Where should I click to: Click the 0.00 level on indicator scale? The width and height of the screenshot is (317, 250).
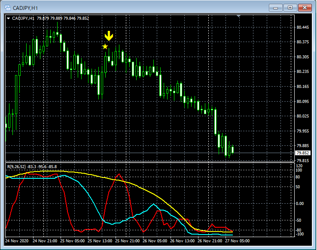point(301,204)
